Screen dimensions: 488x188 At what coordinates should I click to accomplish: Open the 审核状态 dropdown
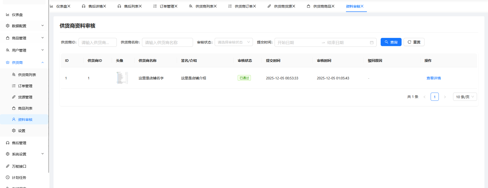tap(234, 42)
